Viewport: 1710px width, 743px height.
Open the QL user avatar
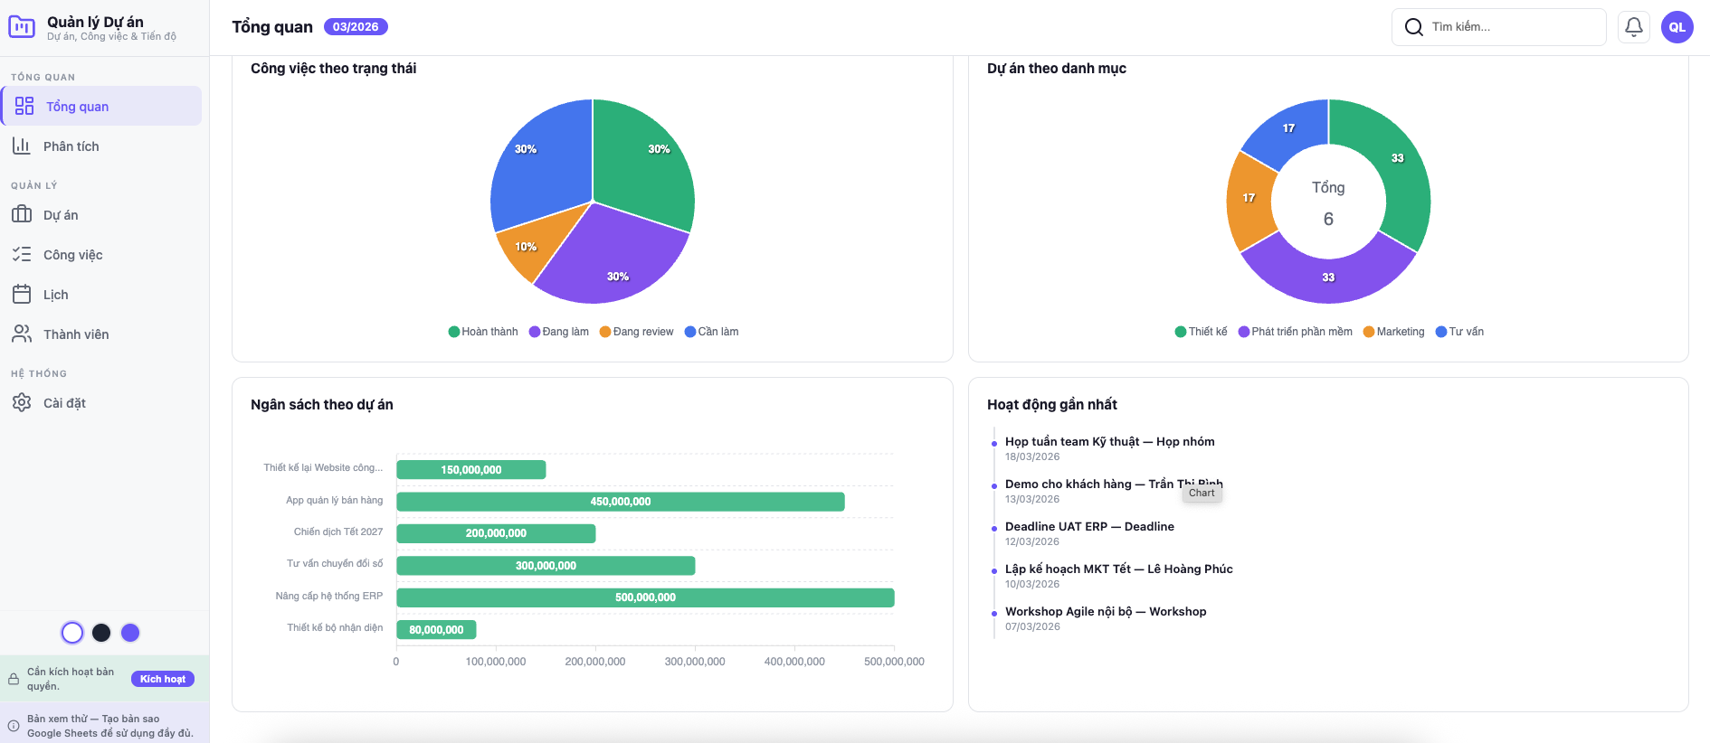[1677, 27]
